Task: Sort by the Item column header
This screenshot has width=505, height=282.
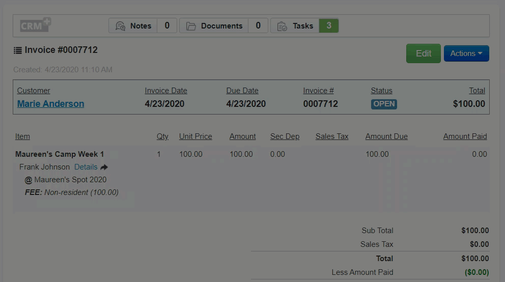Action: point(22,136)
